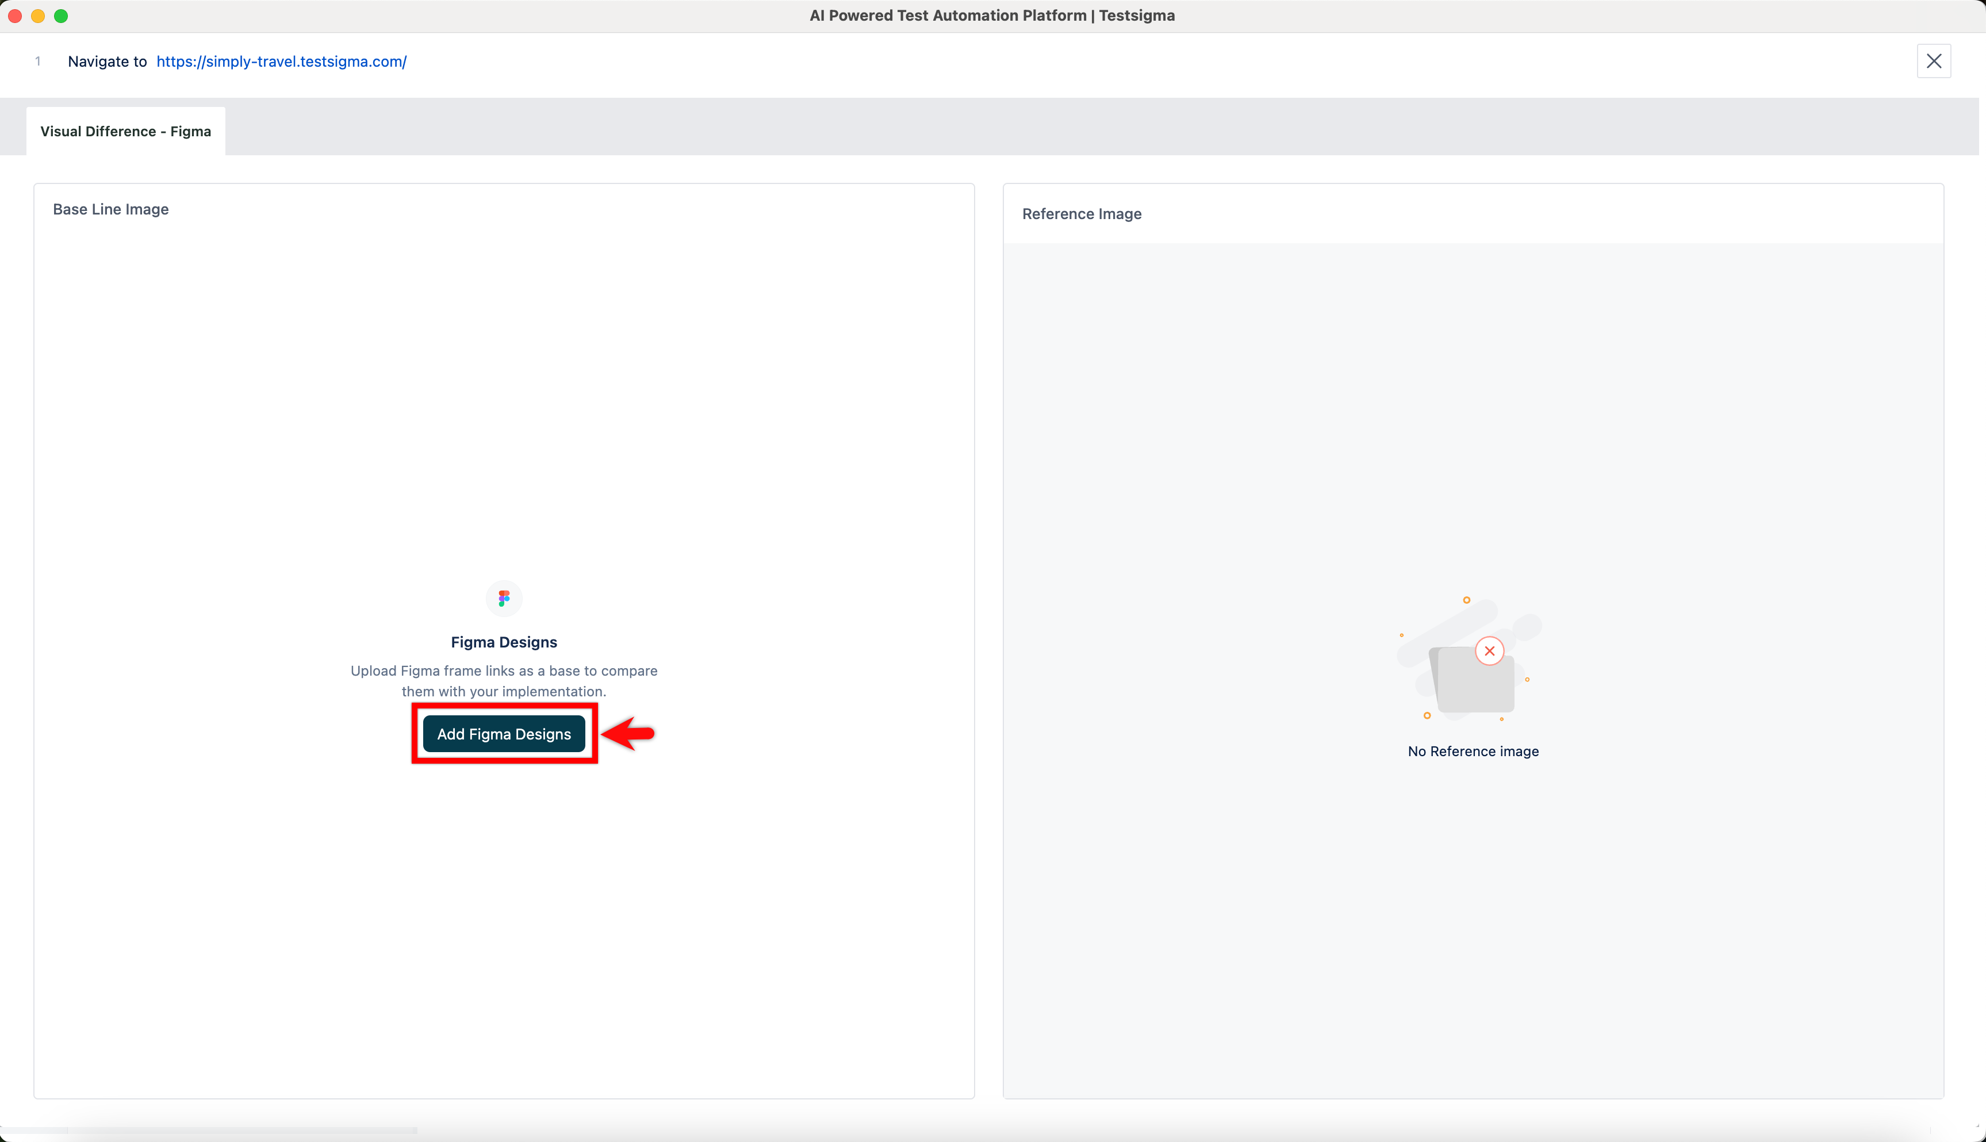Open the simply-travel.testsigma.com link
Image resolution: width=1986 pixels, height=1142 pixels.
[281, 61]
